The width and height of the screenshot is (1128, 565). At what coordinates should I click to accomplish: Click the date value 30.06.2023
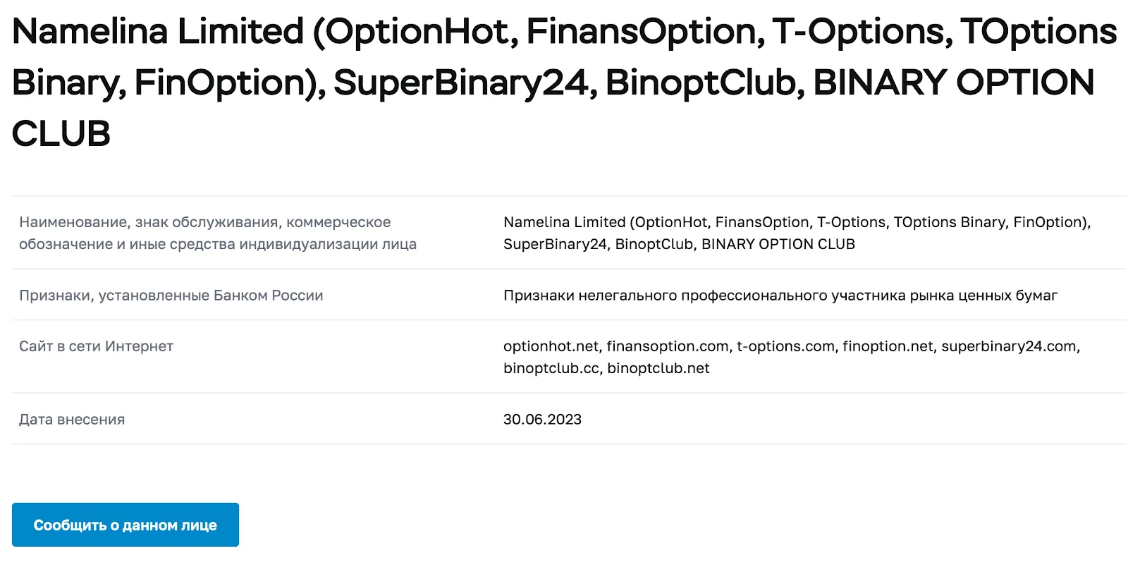(542, 419)
